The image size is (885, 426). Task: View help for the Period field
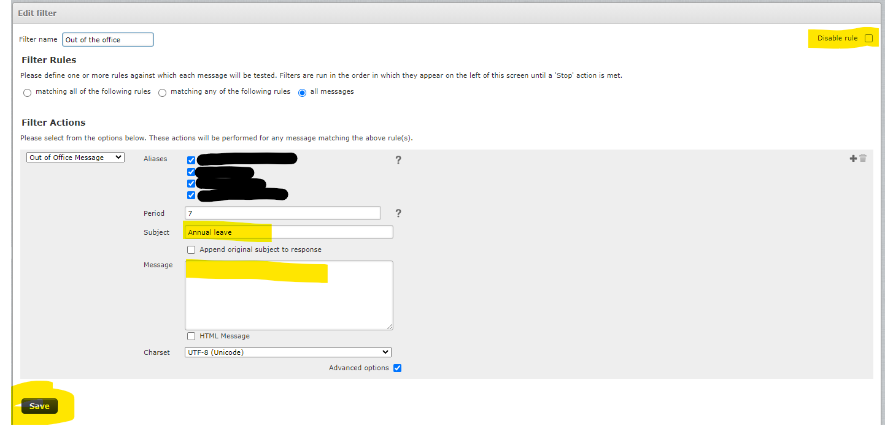point(398,213)
